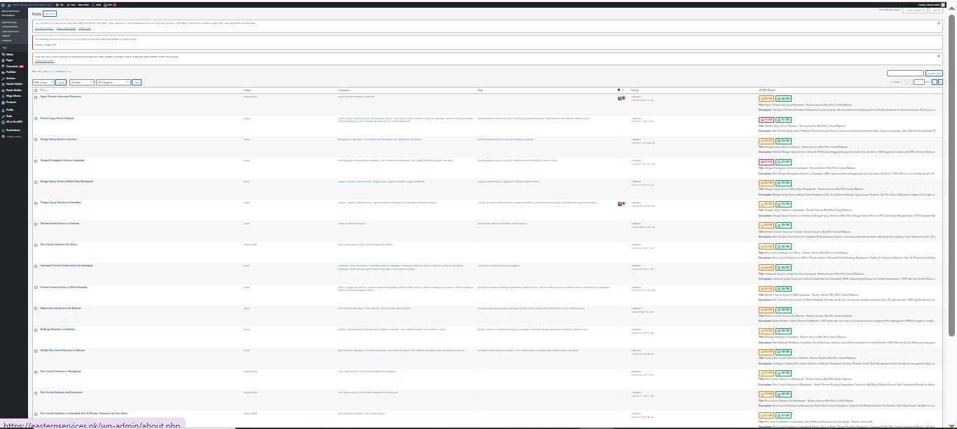Expand the All dates filter
Viewport: 957px width, 429px height.
point(81,83)
